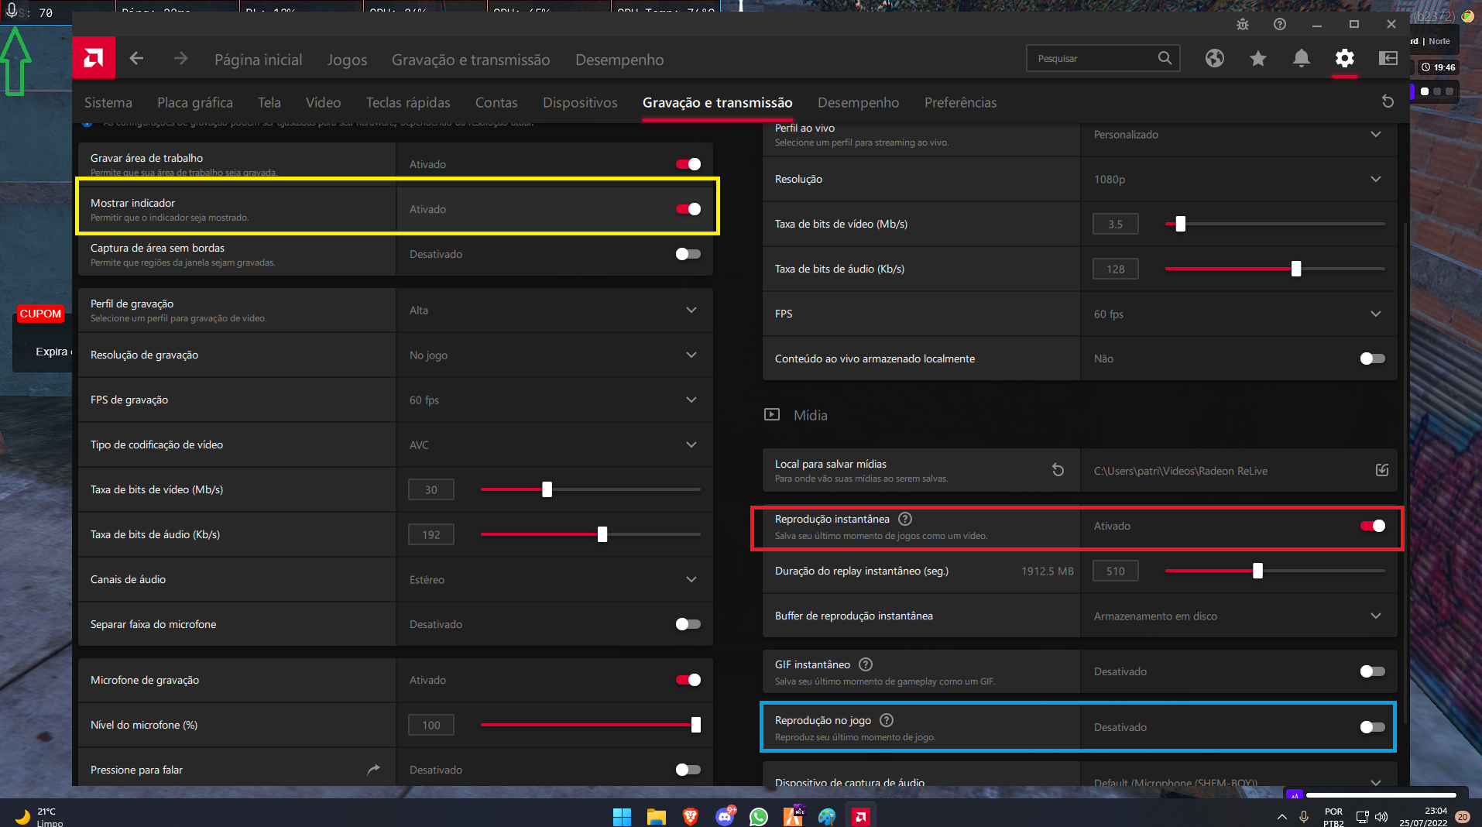Enable Pressione para falar switch
This screenshot has width=1482, height=827.
click(688, 770)
